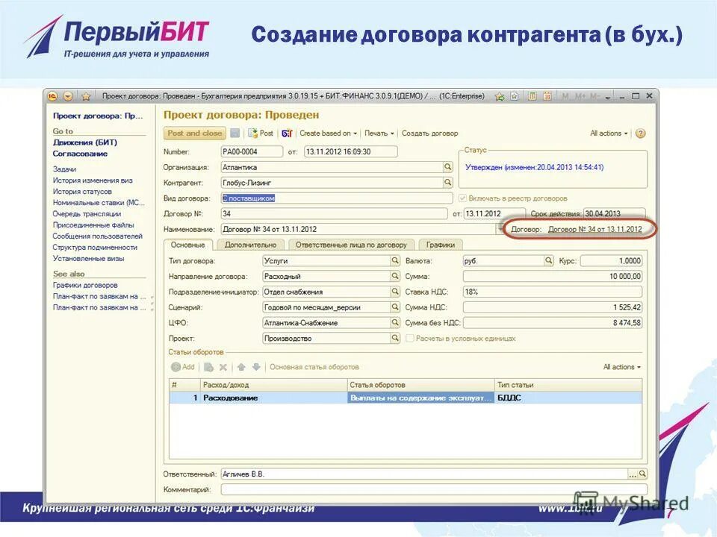Click Add row icon in Статьи оборотов
Viewport: 717px width, 537px height.
click(x=176, y=367)
